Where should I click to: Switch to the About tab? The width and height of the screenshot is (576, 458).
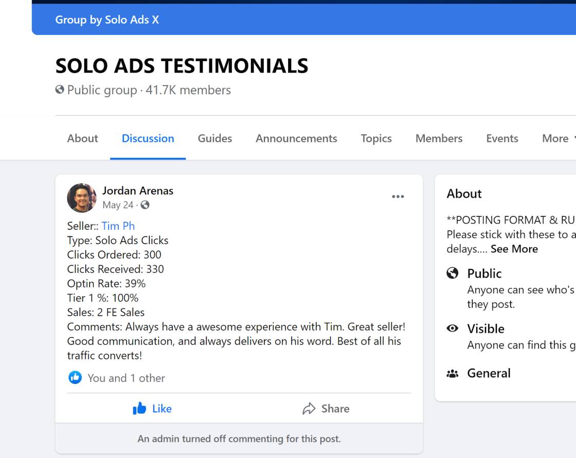(83, 138)
